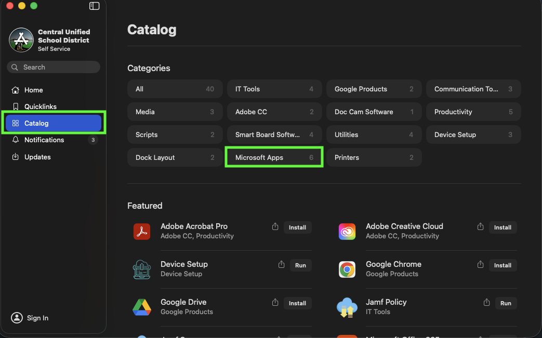542x338 pixels.
Task: Click share icon for Jamf Policy
Action: pyautogui.click(x=487, y=303)
